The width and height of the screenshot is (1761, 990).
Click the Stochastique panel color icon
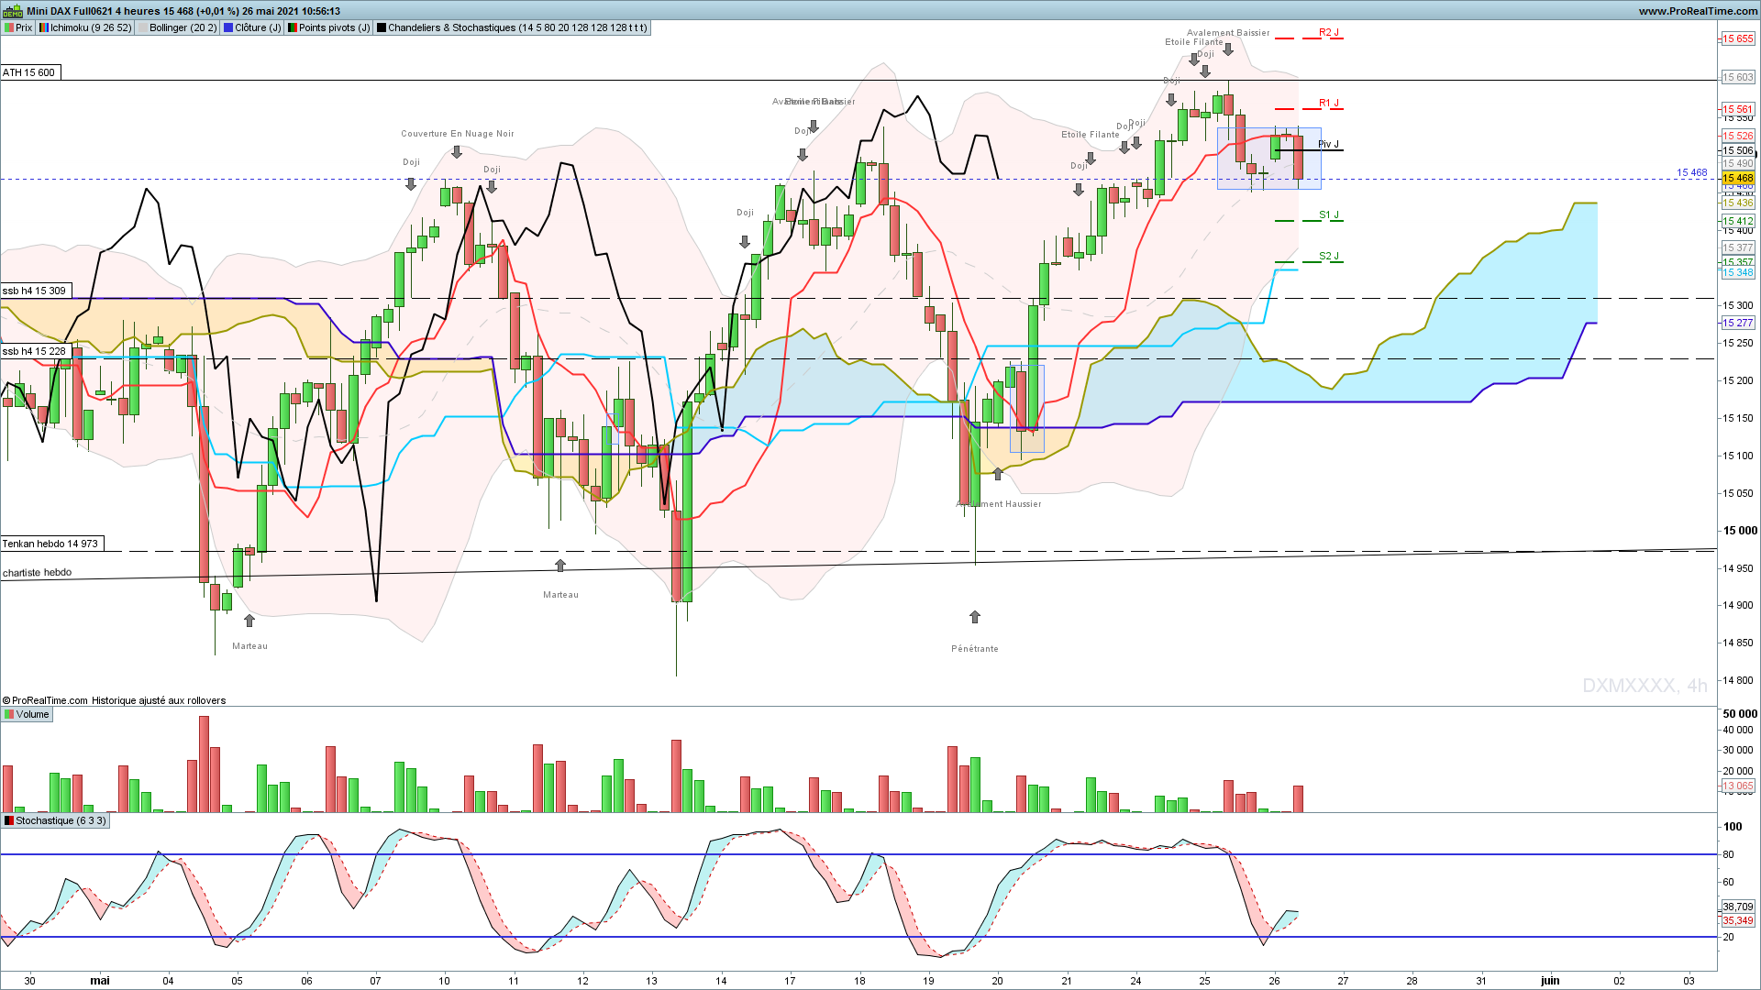[x=9, y=820]
